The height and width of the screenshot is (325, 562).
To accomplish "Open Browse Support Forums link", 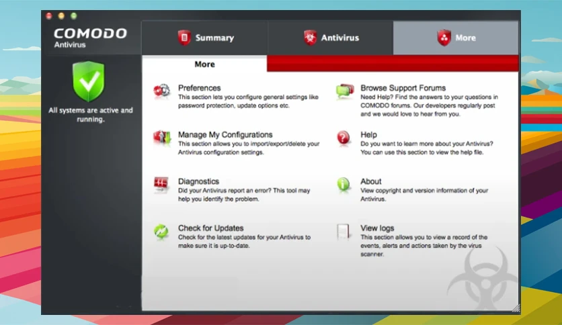I will pos(403,88).
